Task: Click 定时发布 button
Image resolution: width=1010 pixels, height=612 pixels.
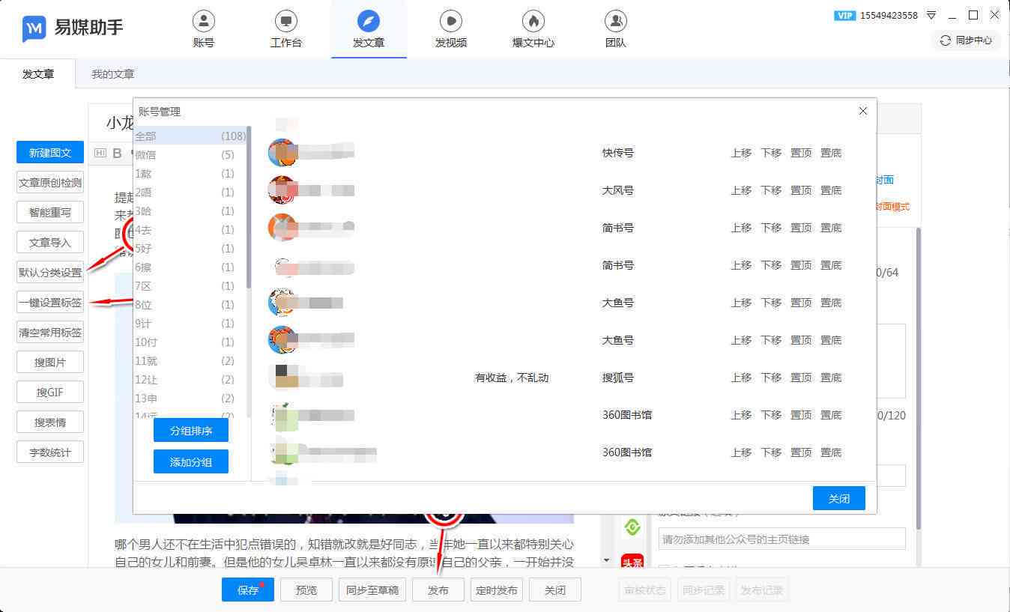Action: 497,590
